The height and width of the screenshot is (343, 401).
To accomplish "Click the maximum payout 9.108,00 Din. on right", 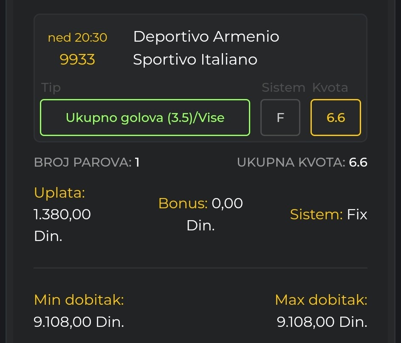I will click(x=322, y=322).
